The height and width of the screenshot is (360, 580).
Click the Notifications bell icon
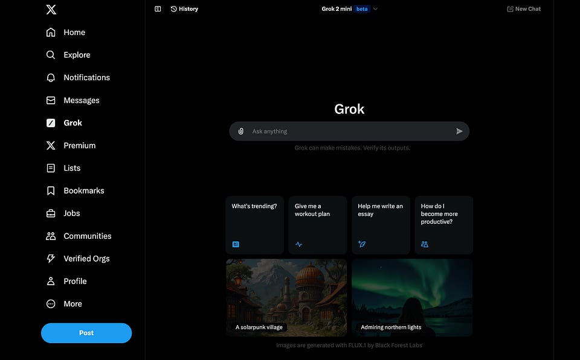[x=51, y=78]
